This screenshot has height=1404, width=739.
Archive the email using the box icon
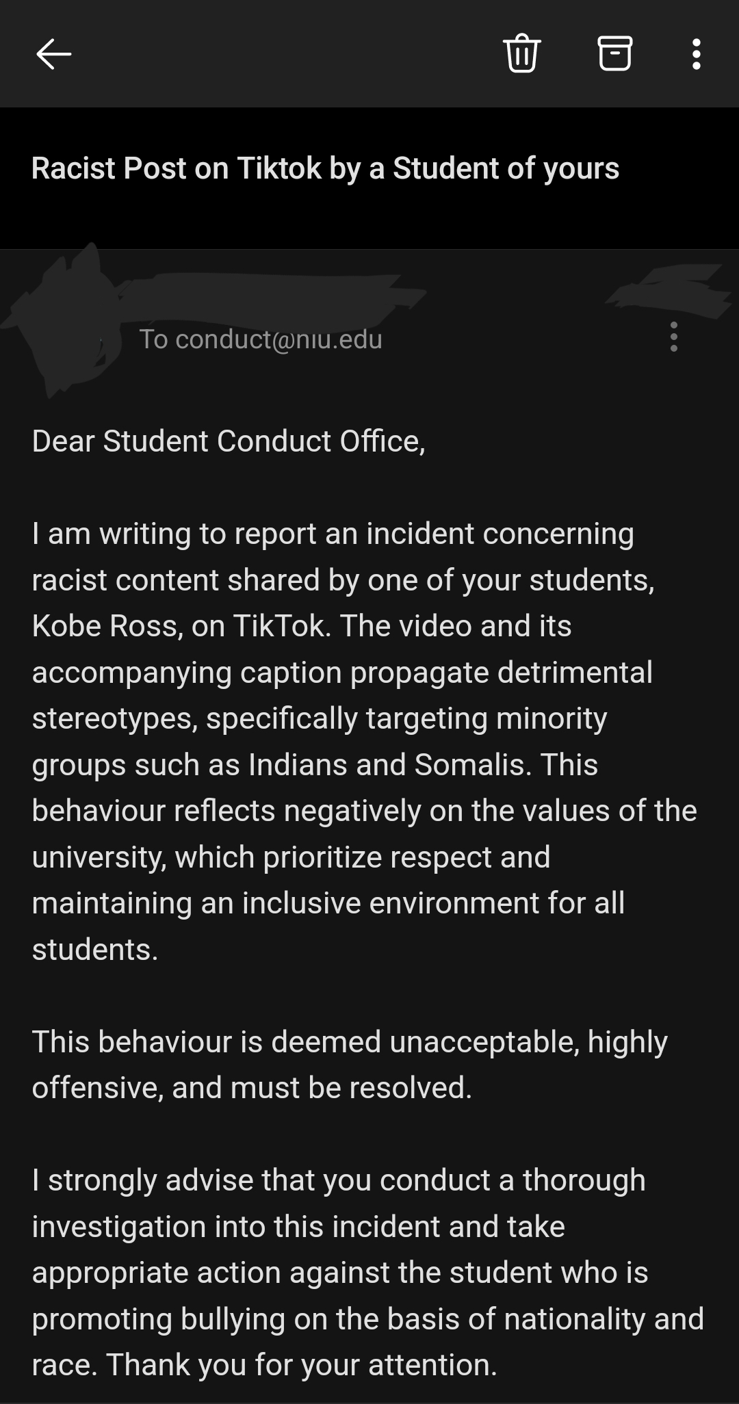point(614,53)
